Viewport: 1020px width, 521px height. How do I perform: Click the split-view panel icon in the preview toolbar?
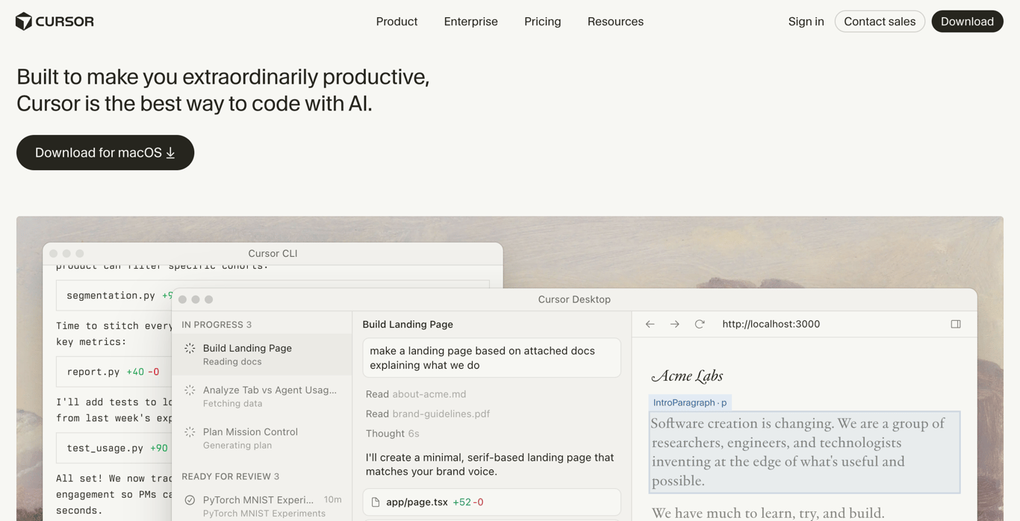click(956, 323)
